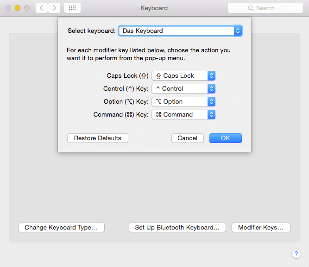Go back with the left chevron button
The height and width of the screenshot is (267, 309).
coord(42,8)
